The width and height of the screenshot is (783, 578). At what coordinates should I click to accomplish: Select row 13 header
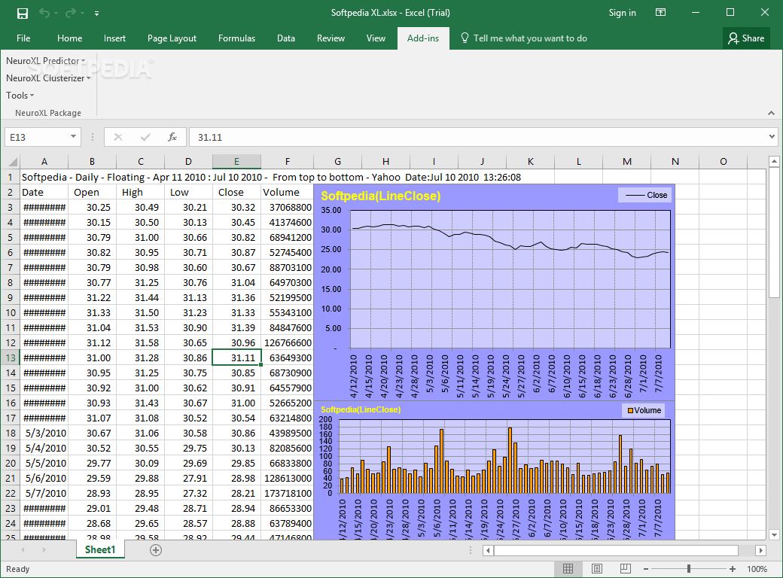[x=10, y=358]
